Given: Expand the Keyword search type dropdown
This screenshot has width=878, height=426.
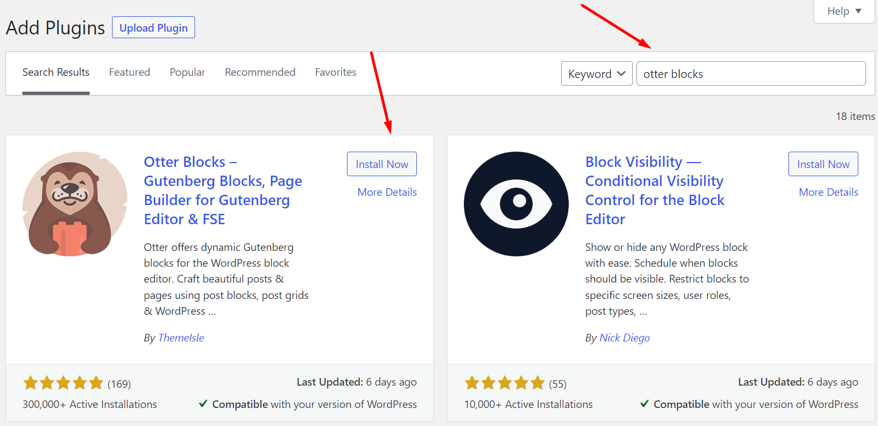Looking at the screenshot, I should pyautogui.click(x=596, y=74).
